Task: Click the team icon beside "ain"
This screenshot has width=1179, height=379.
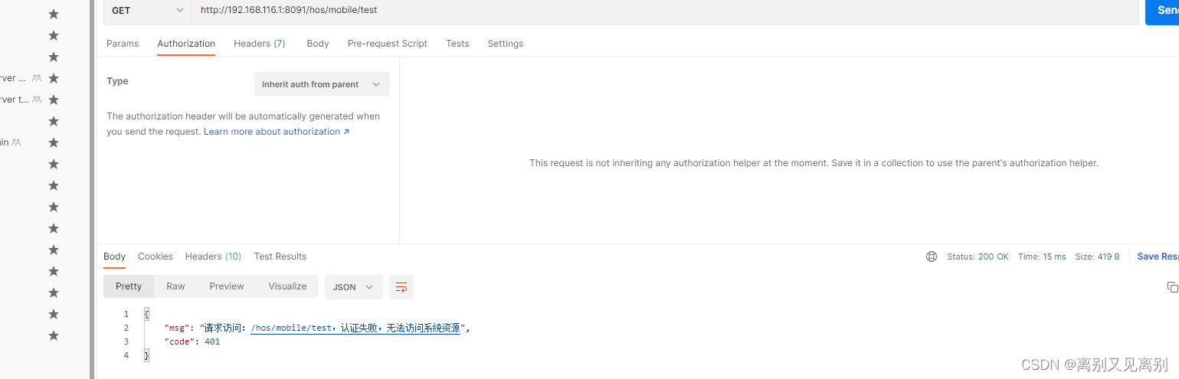Action: pyautogui.click(x=17, y=142)
